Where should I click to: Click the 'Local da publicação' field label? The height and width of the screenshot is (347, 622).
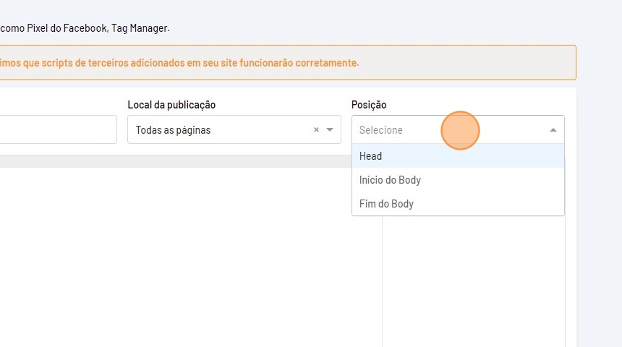click(171, 105)
